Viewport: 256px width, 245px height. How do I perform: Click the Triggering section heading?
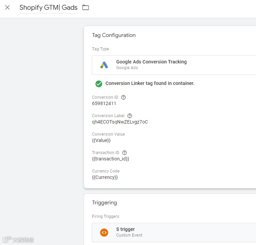click(x=104, y=203)
